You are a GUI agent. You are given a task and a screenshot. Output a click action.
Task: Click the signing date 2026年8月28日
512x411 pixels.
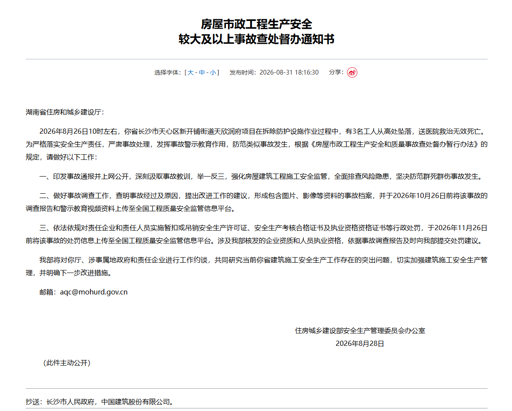point(360,344)
